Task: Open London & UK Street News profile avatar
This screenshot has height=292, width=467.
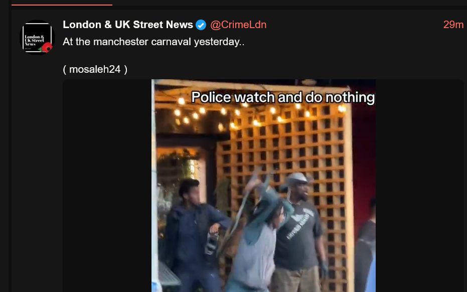Action: tap(37, 38)
